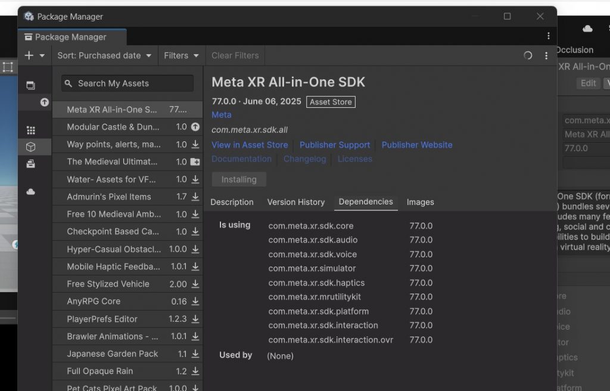610x391 pixels.
Task: Open the toolbar three-dot options menu
Action: click(546, 55)
